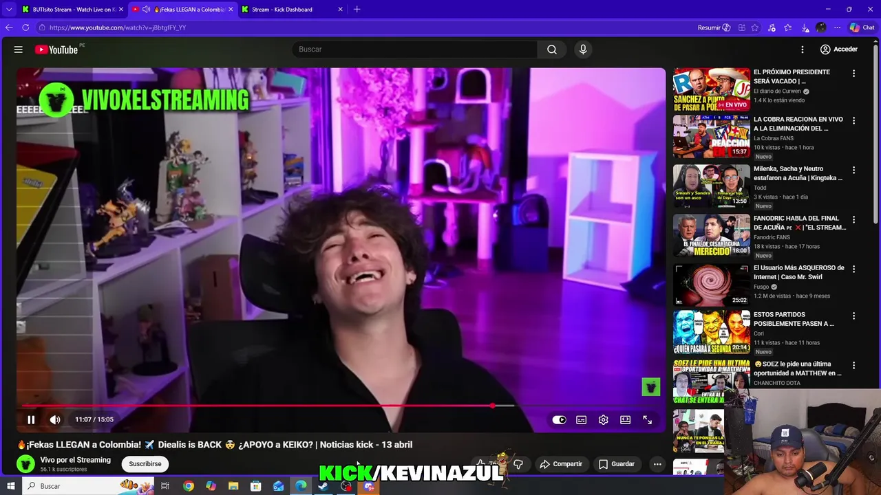Click the Windows taskbar Buscar search box

click(x=88, y=486)
